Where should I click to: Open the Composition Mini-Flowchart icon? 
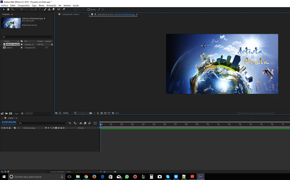point(70,123)
